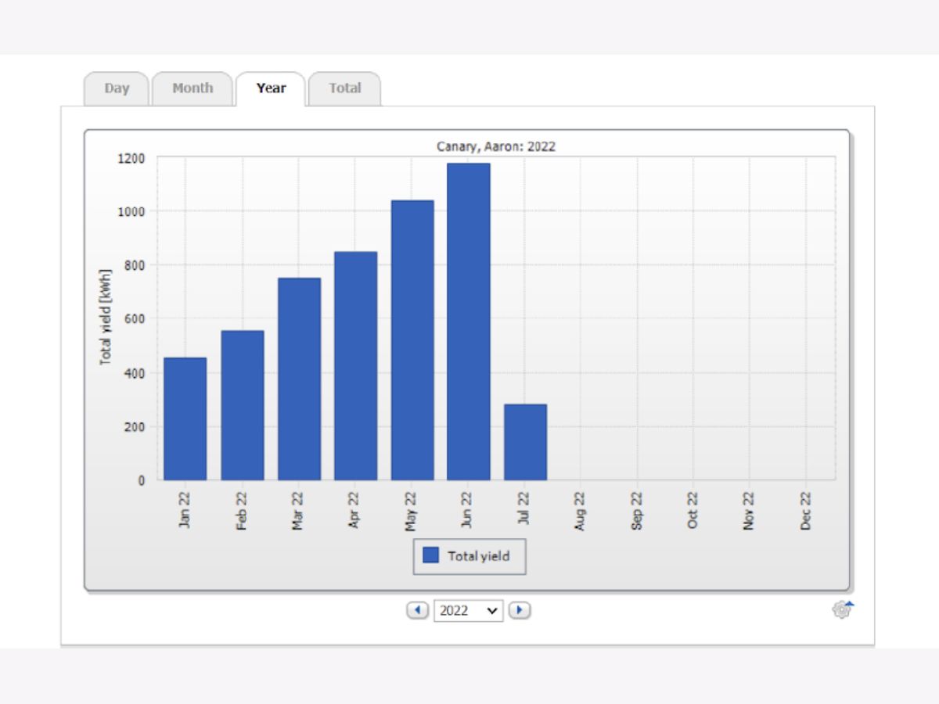939x704 pixels.
Task: Click the Mar 22 yield bar
Action: pos(299,379)
